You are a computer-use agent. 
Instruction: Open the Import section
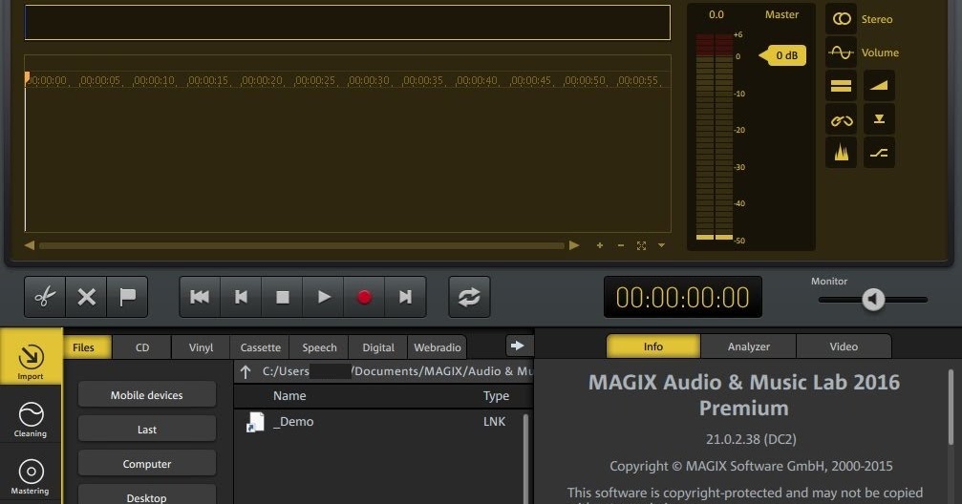[31, 356]
